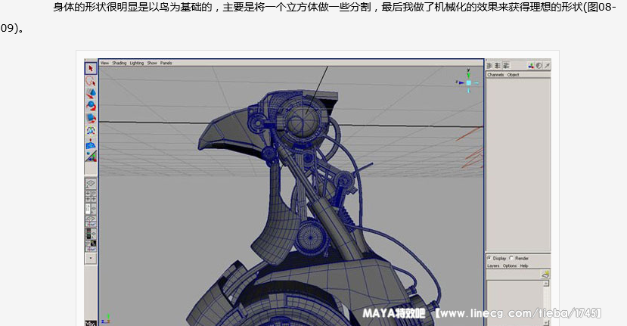The height and width of the screenshot is (326, 627).
Task: Switch to single perspective view layout
Action: point(91,184)
